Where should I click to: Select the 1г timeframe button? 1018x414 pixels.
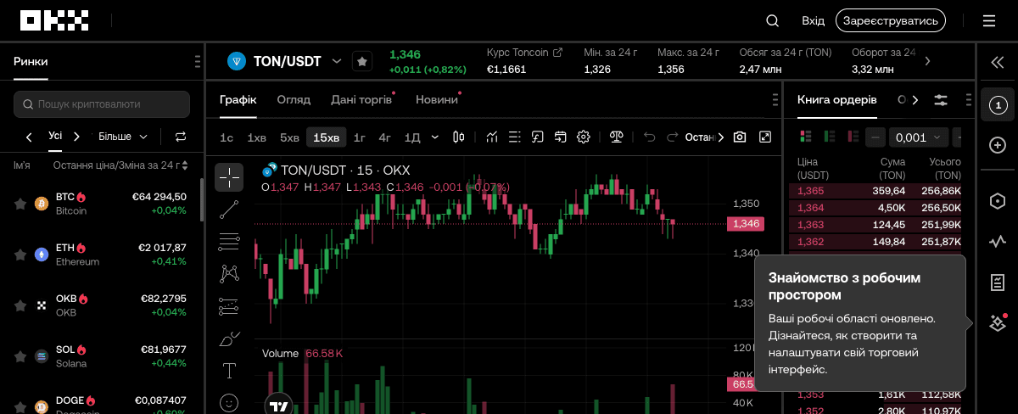[360, 137]
